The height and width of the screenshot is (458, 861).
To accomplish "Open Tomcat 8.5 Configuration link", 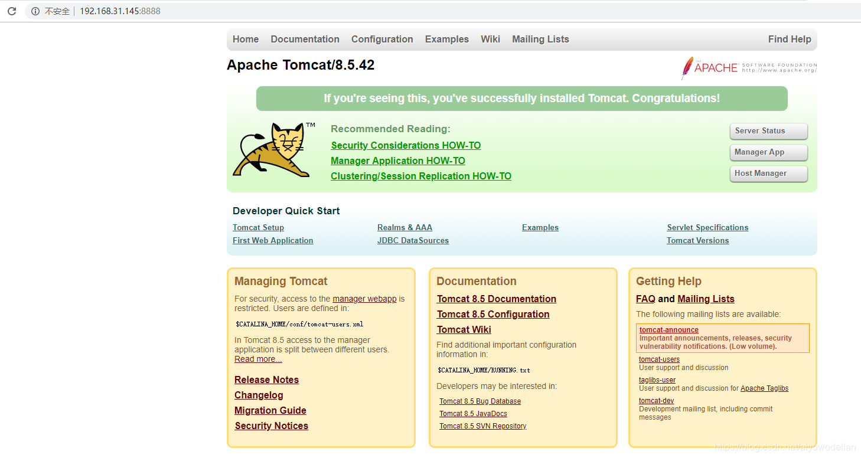I will pos(493,314).
